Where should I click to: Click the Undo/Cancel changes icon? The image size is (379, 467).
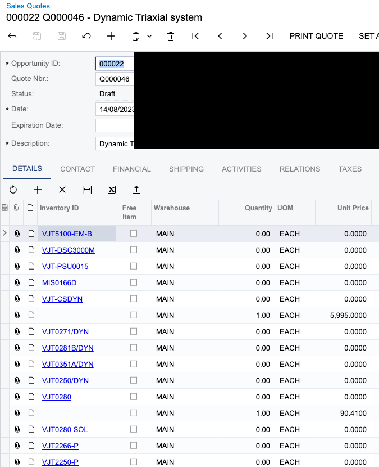tap(86, 37)
